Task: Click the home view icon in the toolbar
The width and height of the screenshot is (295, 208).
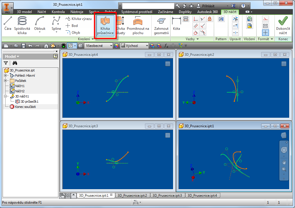Action: tap(46, 46)
